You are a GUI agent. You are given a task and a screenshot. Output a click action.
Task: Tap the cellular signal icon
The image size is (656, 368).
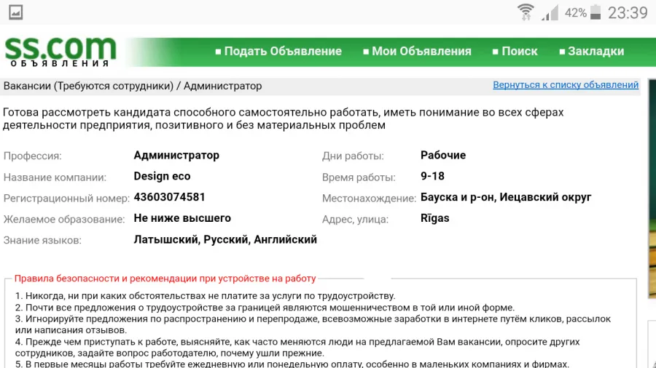550,12
